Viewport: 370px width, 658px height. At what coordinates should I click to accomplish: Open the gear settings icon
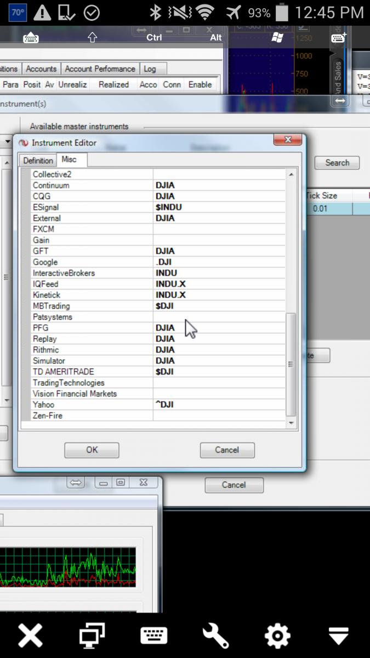coord(277,636)
